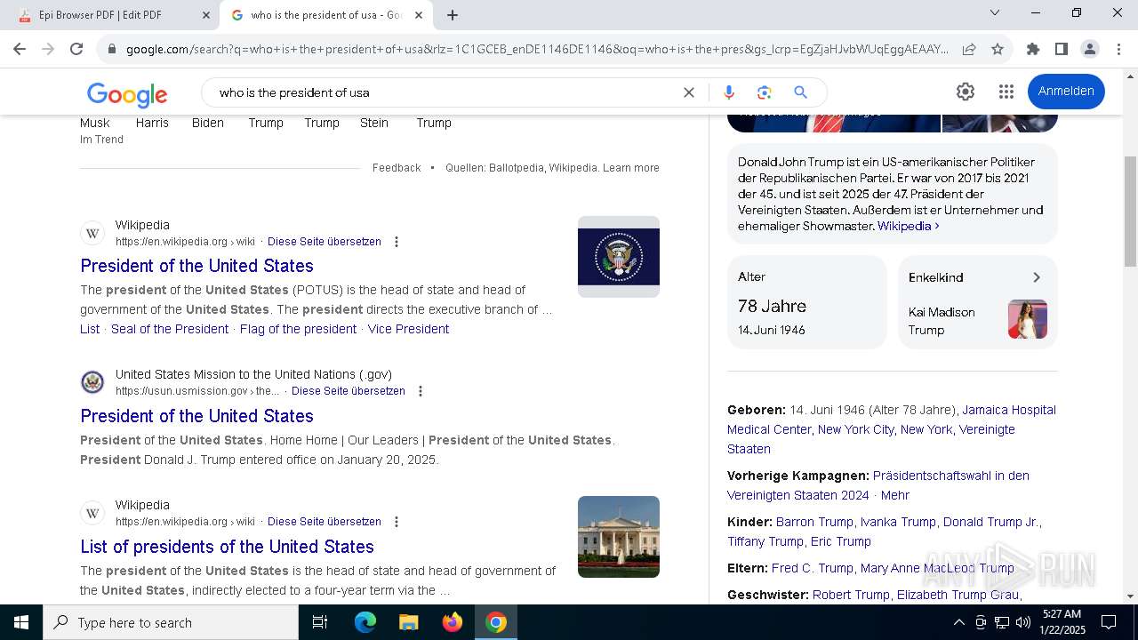Screen dimensions: 1138x640
Task: Click the Windows taskbar search box
Action: point(171,622)
